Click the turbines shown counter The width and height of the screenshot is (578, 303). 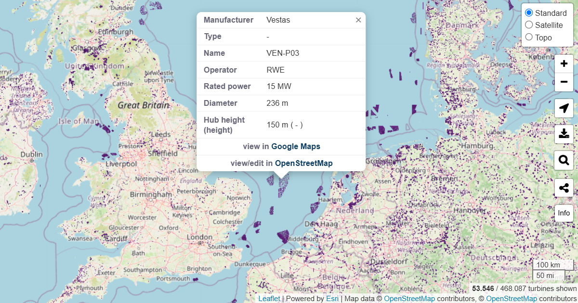pyautogui.click(x=524, y=289)
